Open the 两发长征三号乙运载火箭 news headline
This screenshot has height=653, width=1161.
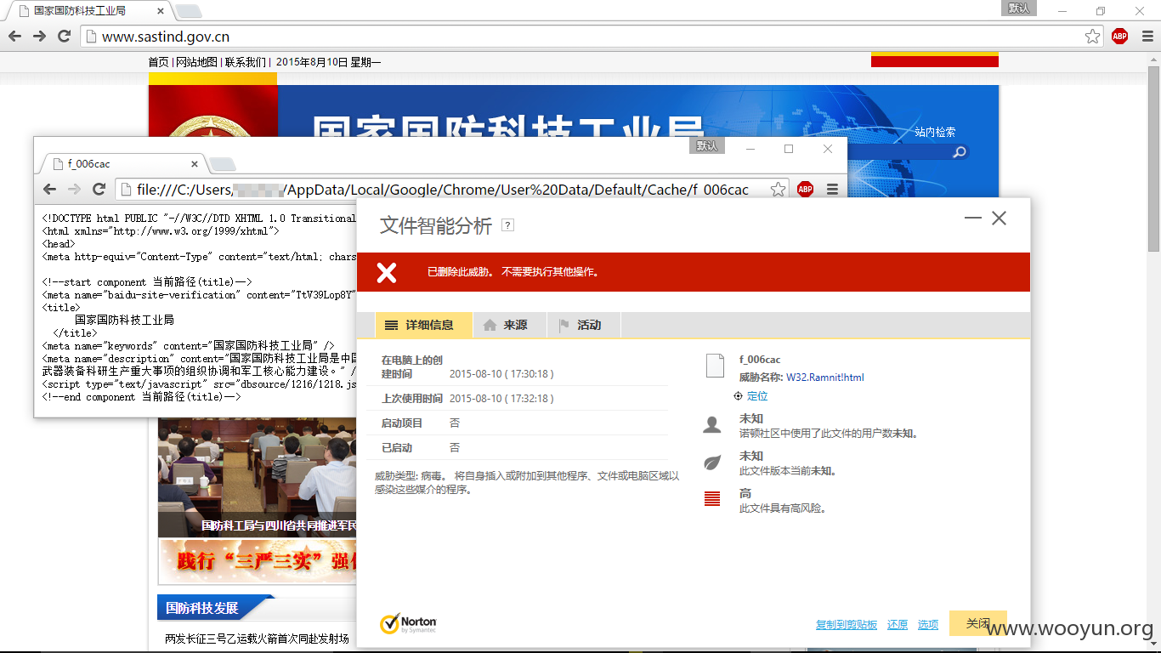pos(258,639)
